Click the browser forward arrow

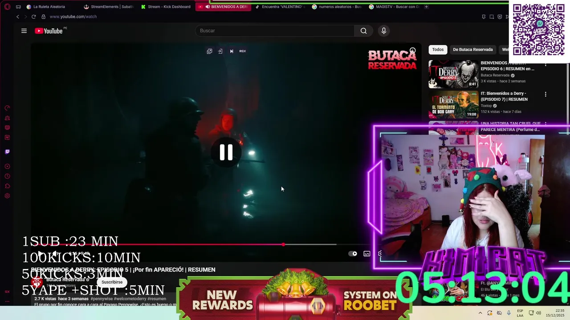point(25,16)
